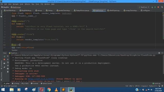
Task: Open the Project tool window sidebar tab
Action: pyautogui.click(x=1, y=14)
